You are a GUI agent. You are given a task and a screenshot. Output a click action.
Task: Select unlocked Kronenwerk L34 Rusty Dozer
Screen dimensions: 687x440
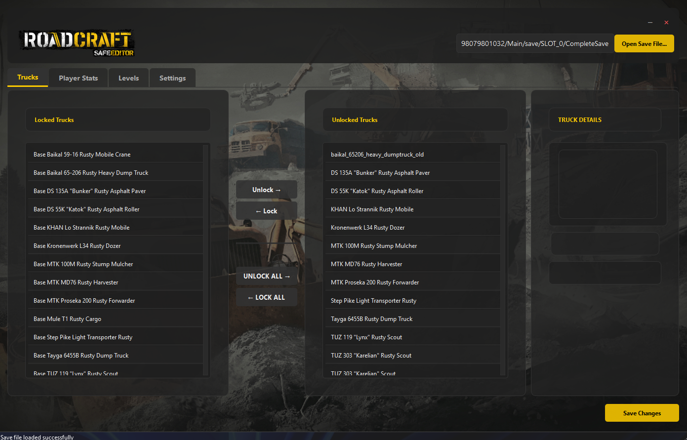click(413, 228)
